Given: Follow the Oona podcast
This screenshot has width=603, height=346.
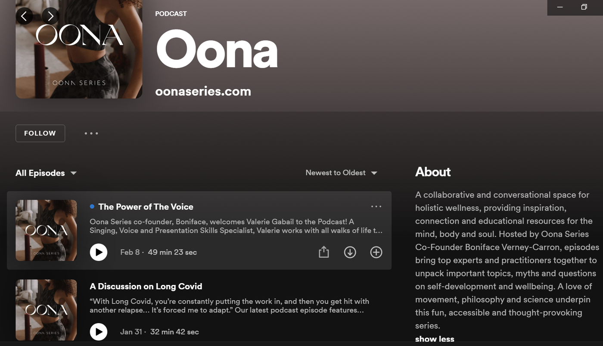Looking at the screenshot, I should tap(40, 133).
